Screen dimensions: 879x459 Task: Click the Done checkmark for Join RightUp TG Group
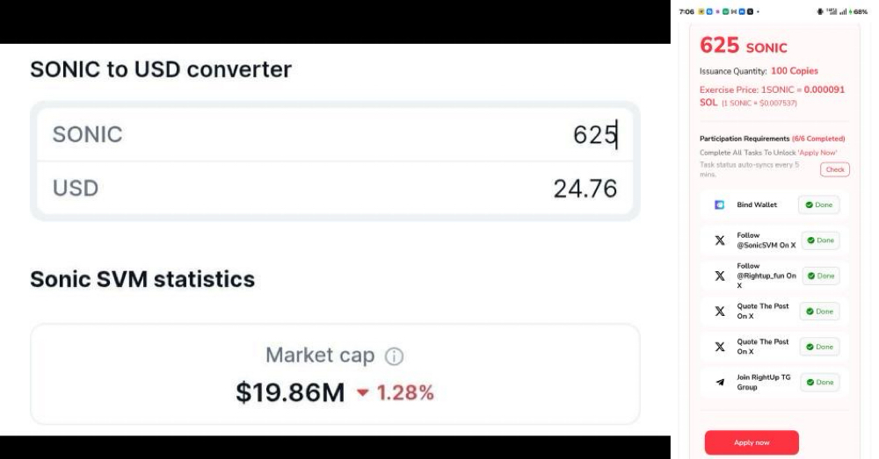(x=809, y=382)
